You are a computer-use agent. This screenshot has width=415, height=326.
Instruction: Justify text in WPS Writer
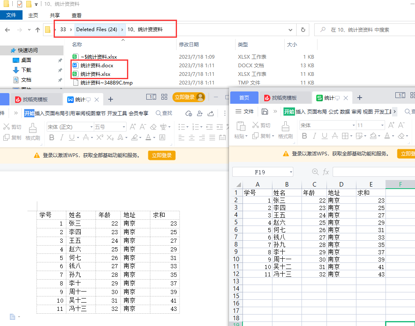212,137
